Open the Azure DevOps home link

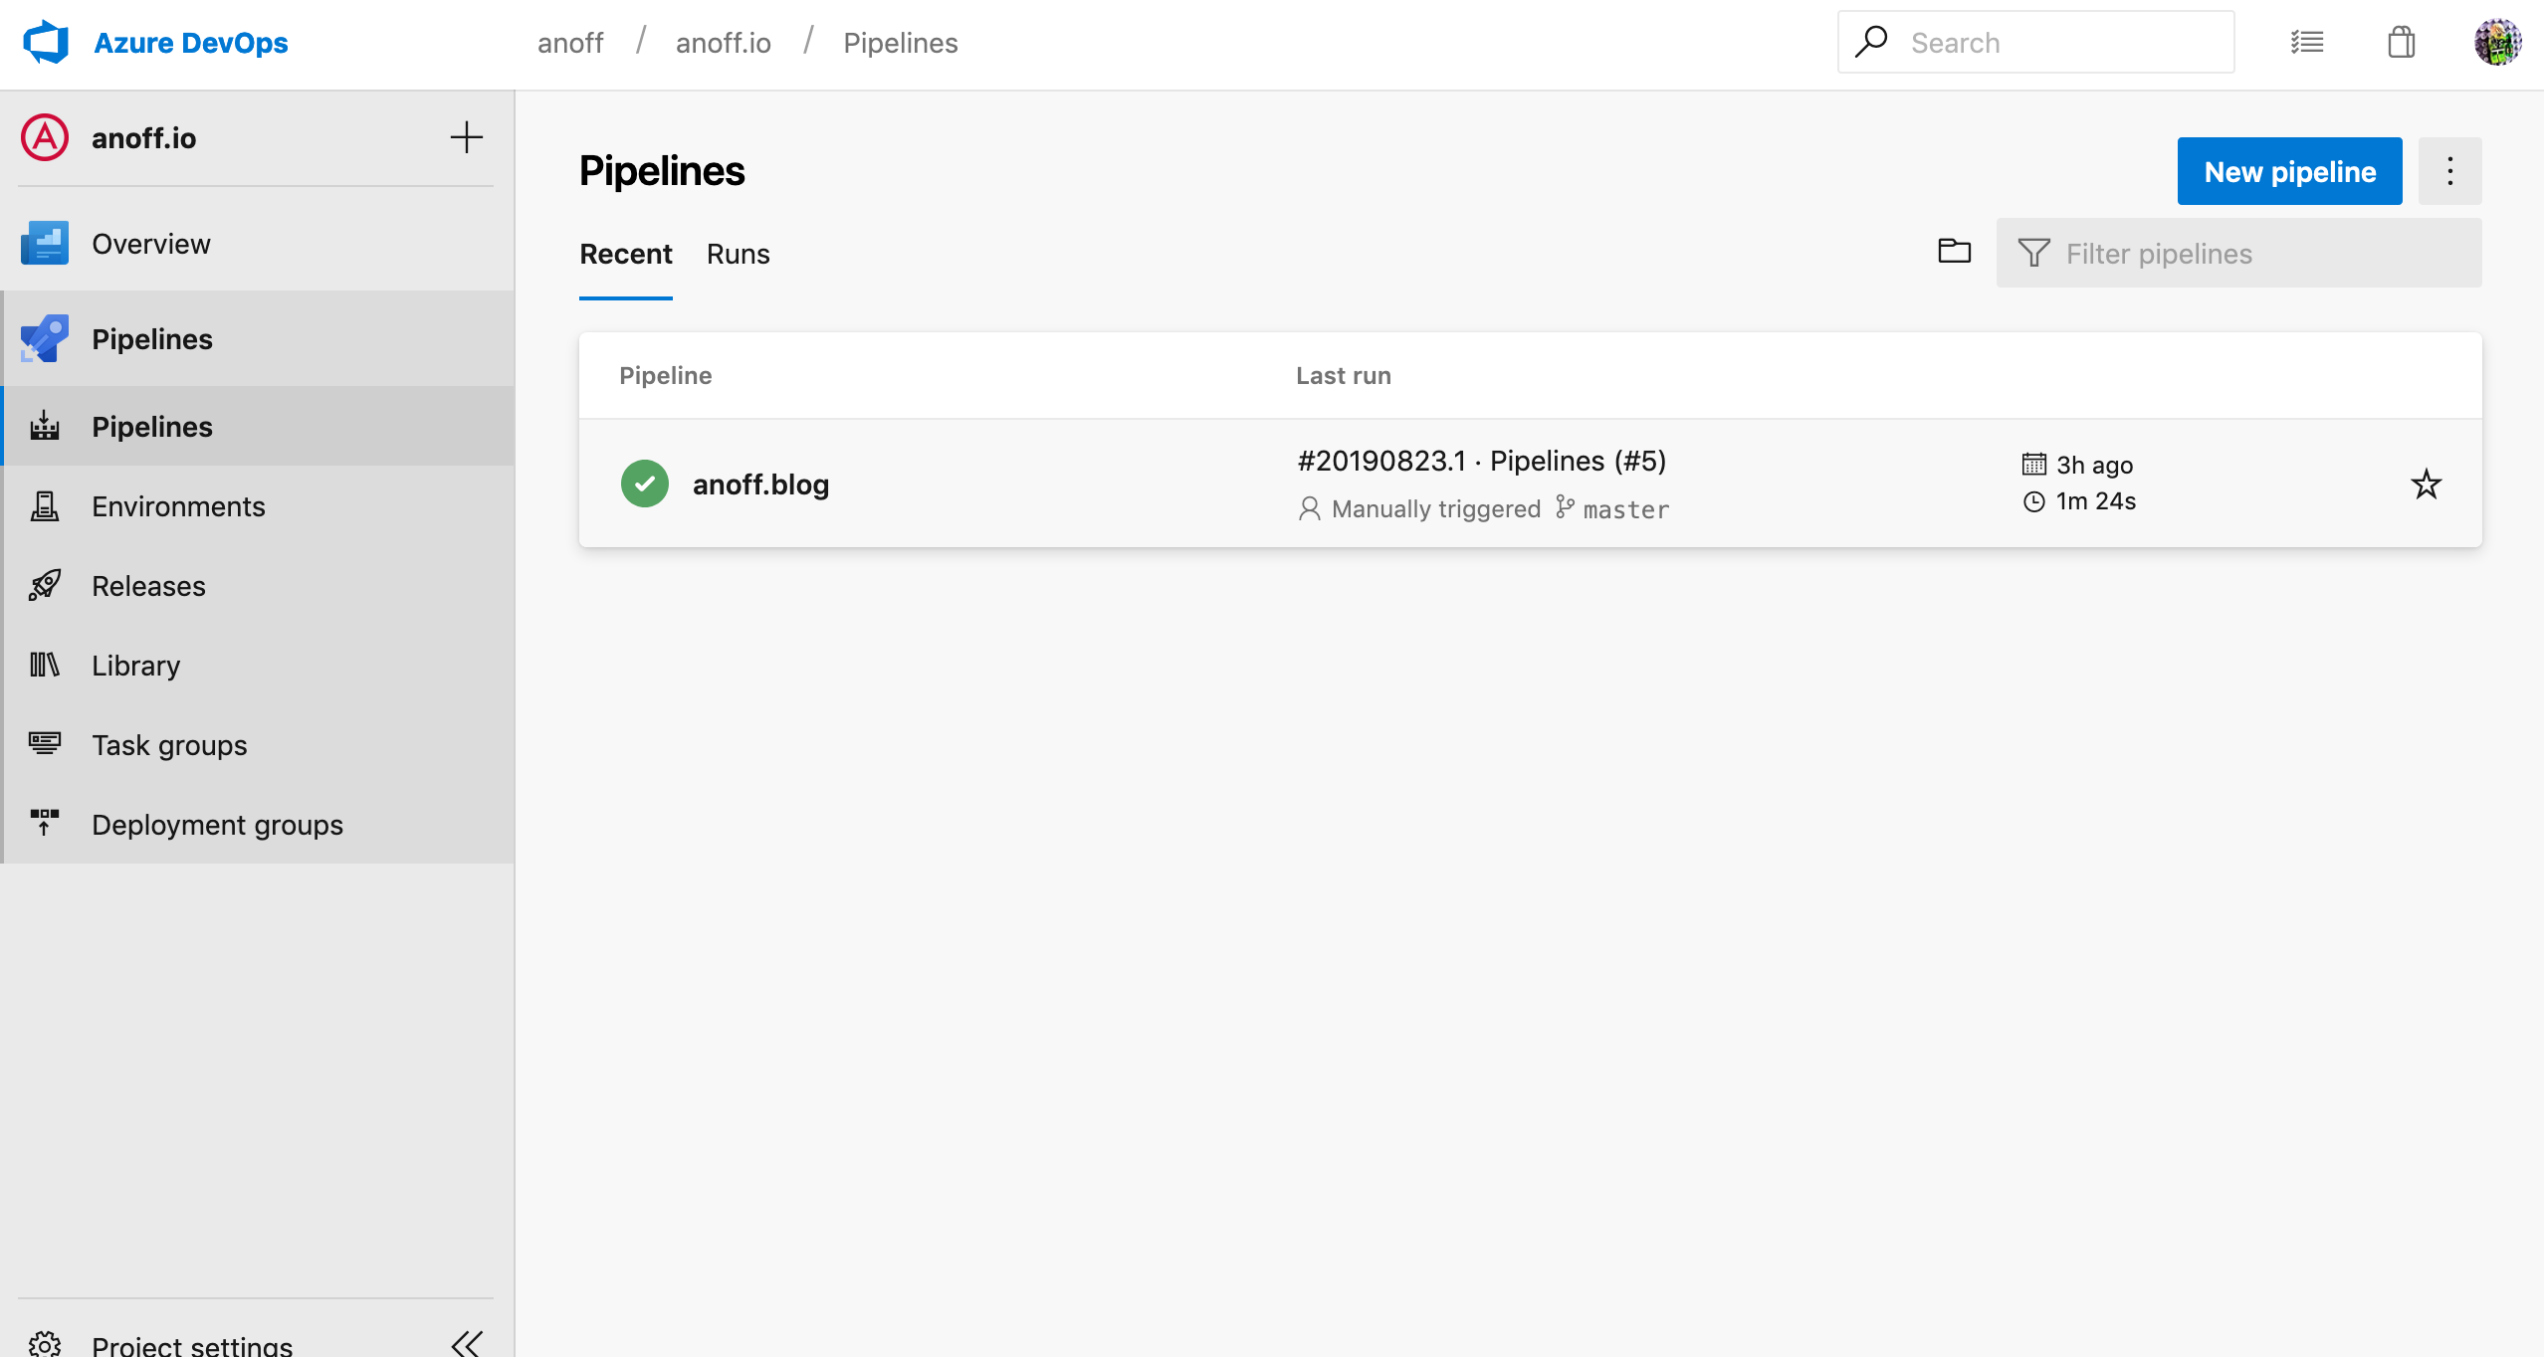click(190, 43)
